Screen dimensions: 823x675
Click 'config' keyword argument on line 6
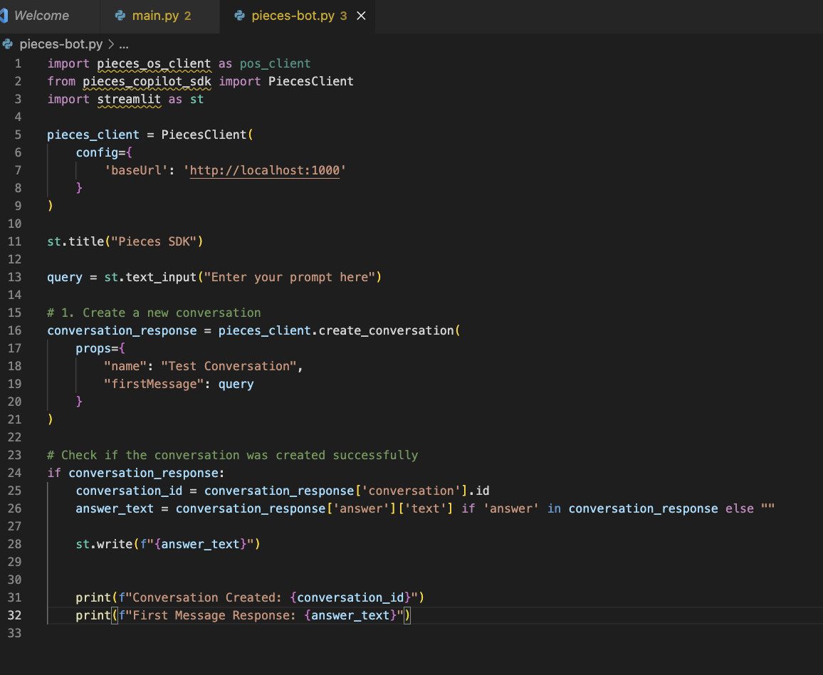pos(97,153)
